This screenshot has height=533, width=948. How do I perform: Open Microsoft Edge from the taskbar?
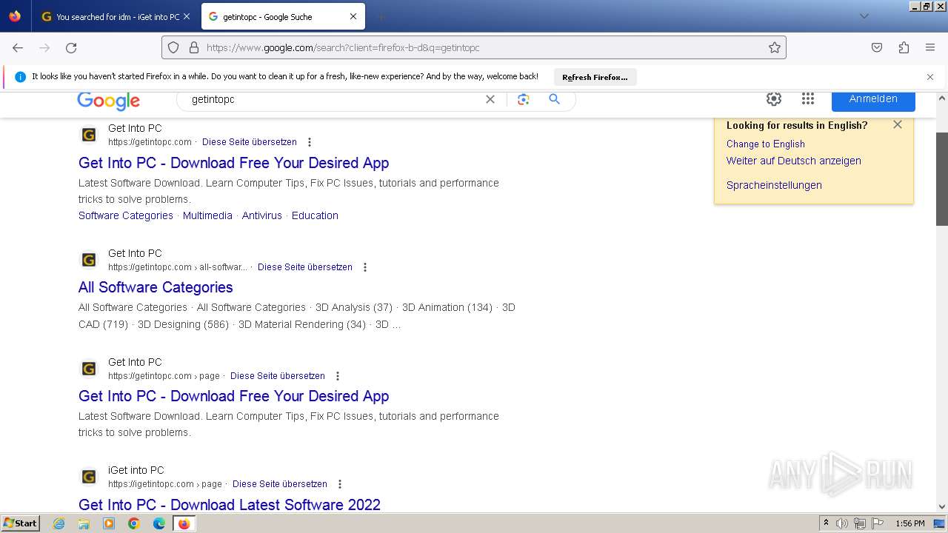159,523
